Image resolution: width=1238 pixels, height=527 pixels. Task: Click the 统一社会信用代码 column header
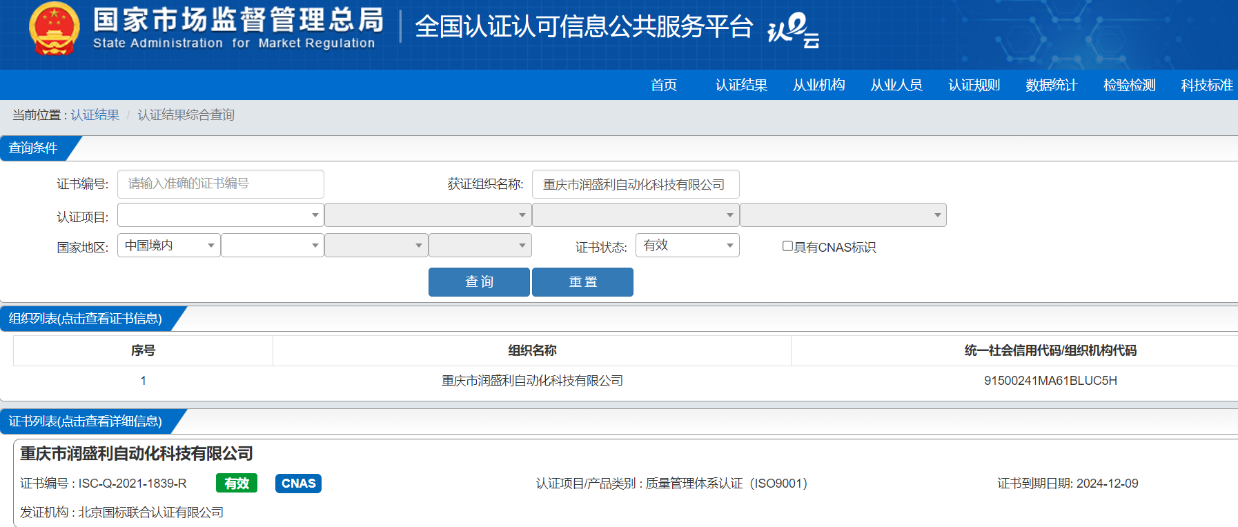pos(1050,350)
